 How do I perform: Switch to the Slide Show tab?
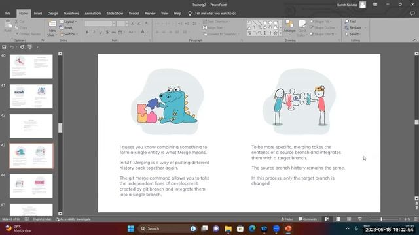115,13
